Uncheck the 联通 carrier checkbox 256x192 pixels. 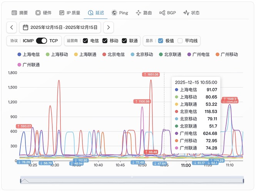tap(124, 41)
